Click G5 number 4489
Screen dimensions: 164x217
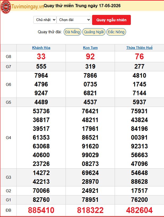click(41, 102)
